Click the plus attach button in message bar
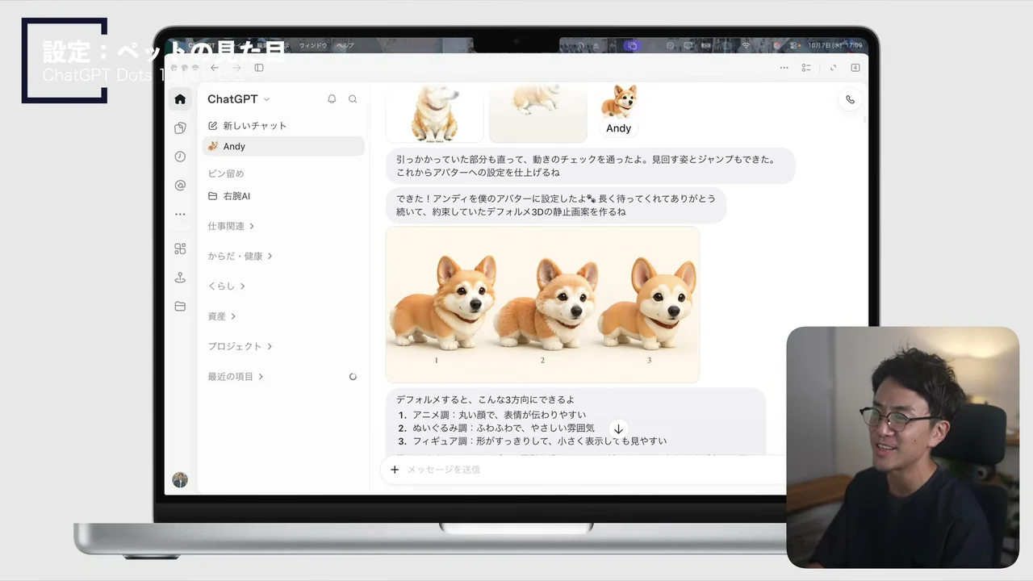This screenshot has width=1033, height=581. click(x=395, y=470)
